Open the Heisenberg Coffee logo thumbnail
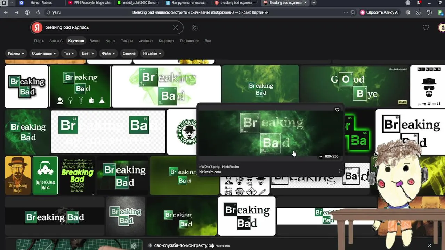445x250 pixels. pos(182,132)
